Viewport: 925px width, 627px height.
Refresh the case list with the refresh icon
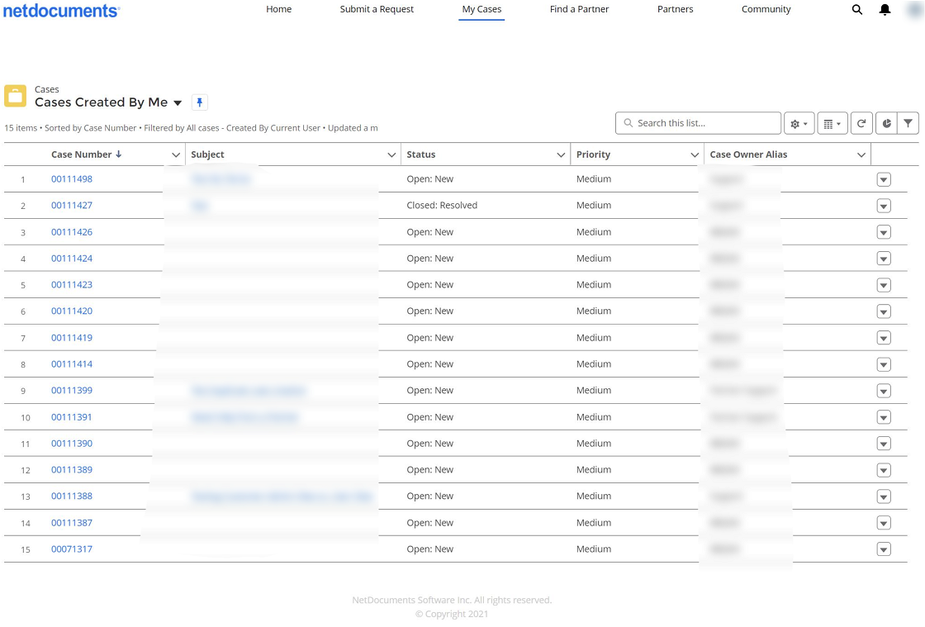pos(861,122)
